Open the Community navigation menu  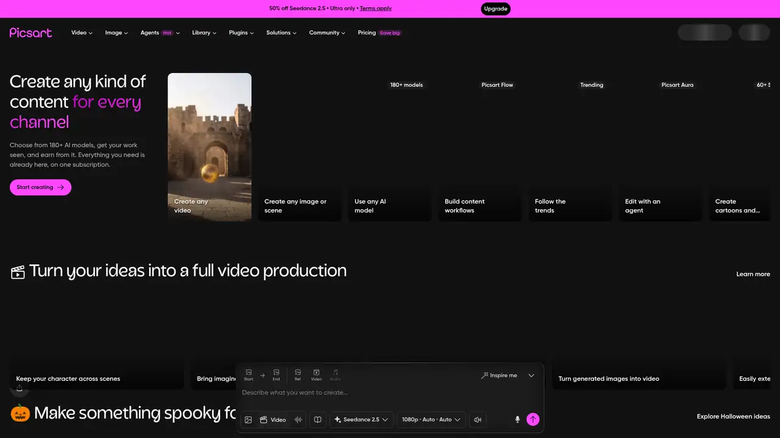[327, 33]
